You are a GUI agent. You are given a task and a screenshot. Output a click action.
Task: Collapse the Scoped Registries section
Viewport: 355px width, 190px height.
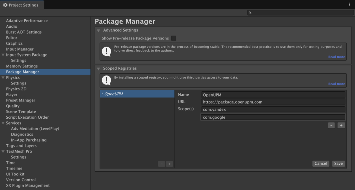pos(98,69)
